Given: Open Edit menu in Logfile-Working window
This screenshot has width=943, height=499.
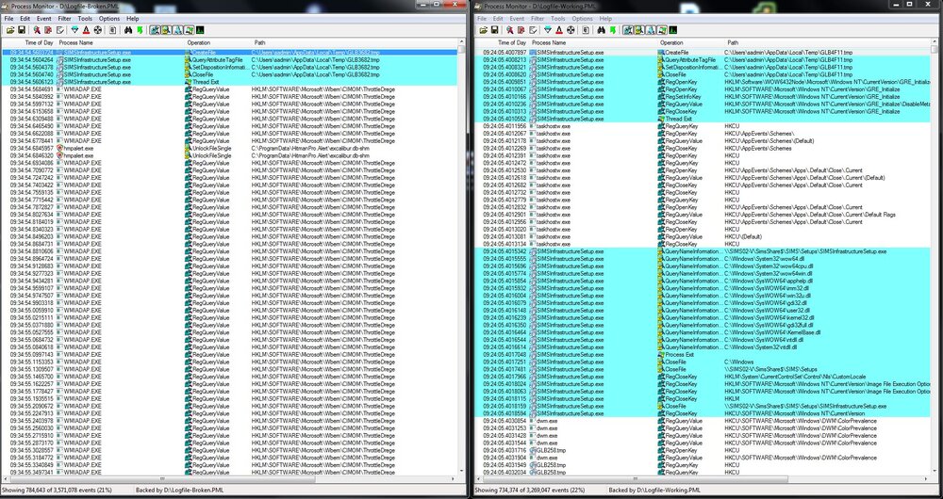Looking at the screenshot, I should (499, 19).
